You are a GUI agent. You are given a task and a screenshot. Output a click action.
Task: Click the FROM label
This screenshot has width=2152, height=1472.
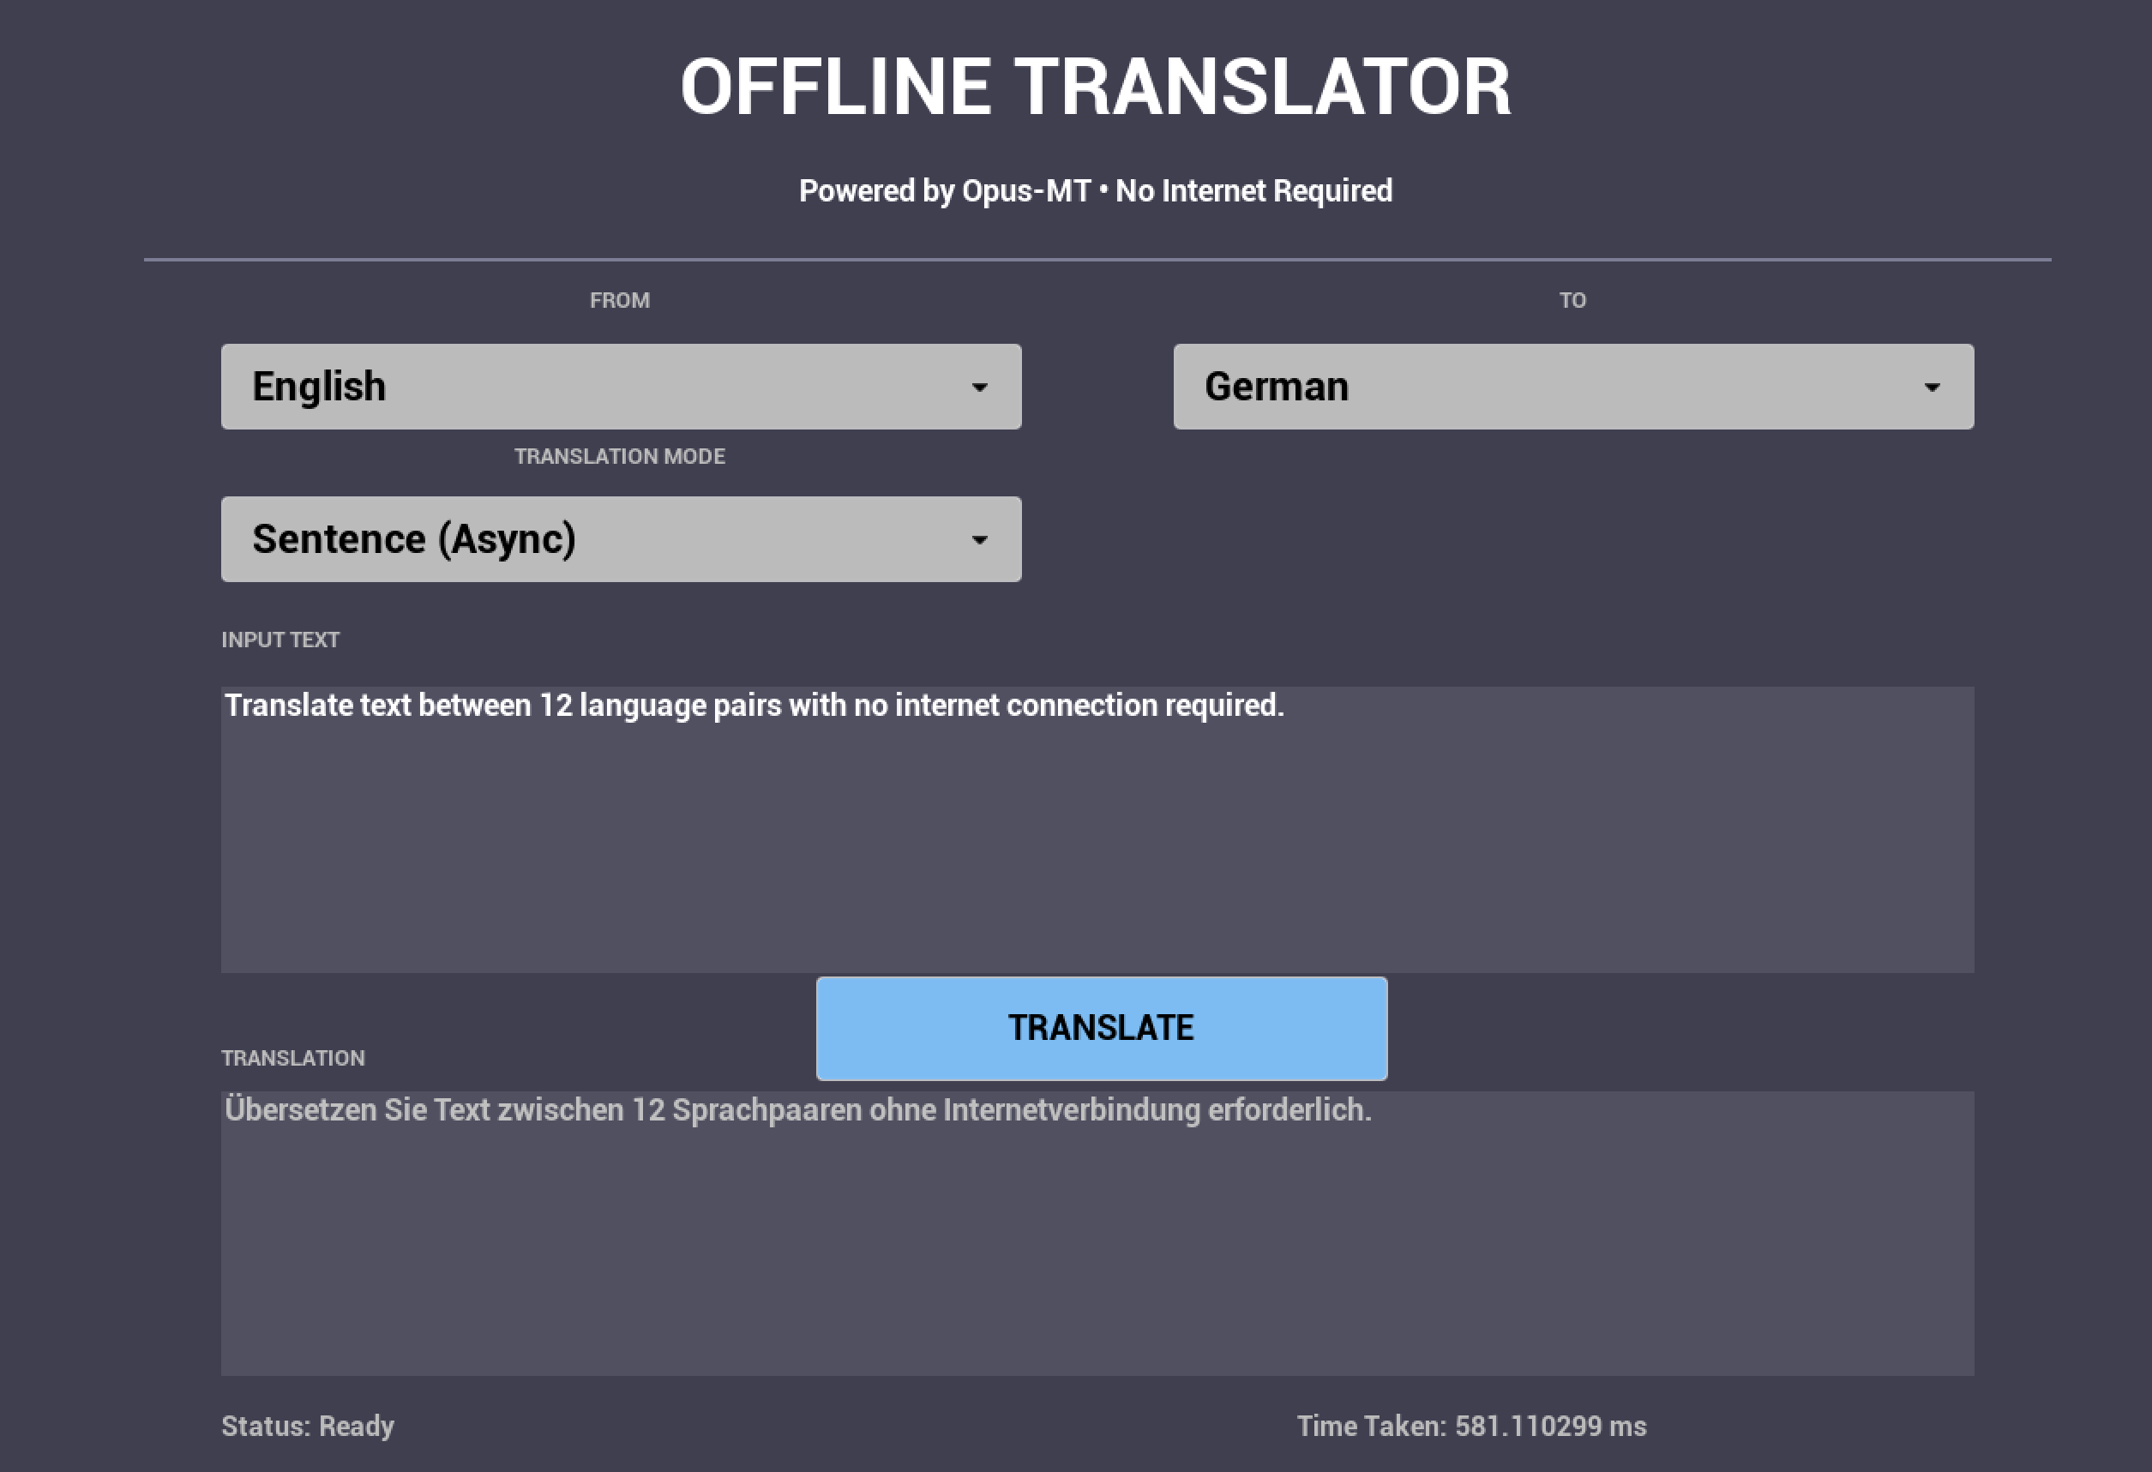[620, 300]
